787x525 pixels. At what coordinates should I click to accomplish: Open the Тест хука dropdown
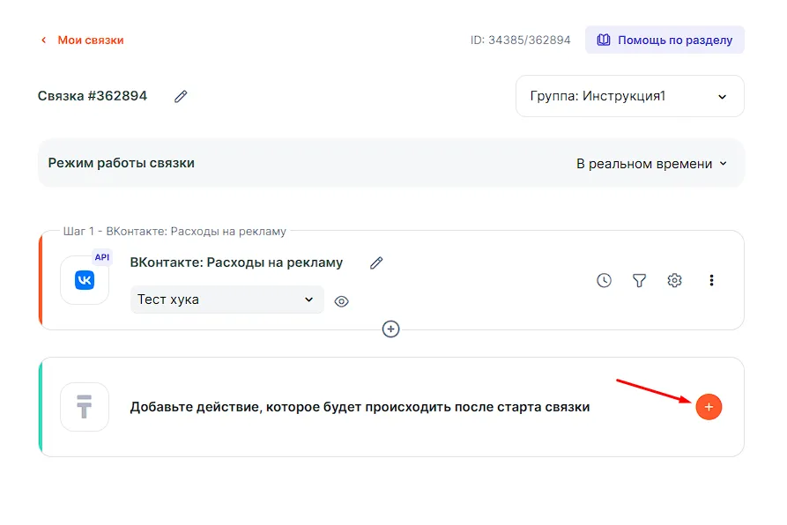click(226, 299)
